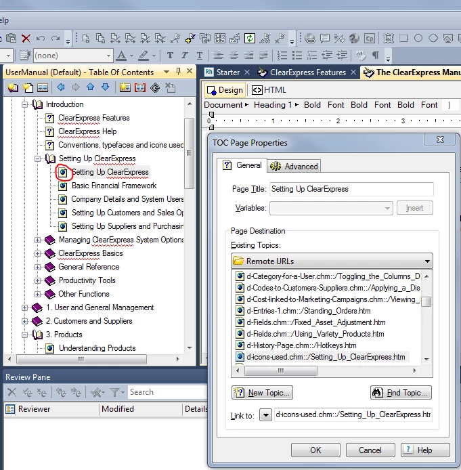This screenshot has height=470, width=461.
Task: Click the highlight pen color icon
Action: (x=144, y=56)
